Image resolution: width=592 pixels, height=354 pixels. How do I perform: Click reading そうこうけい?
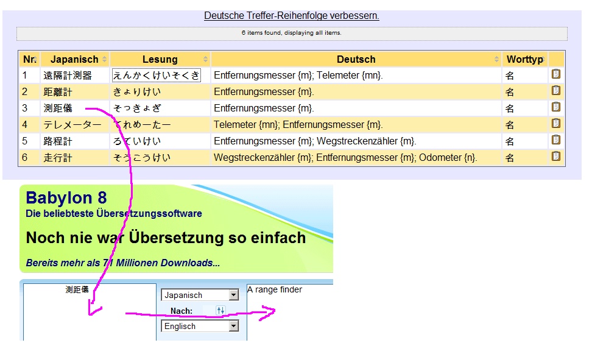(x=142, y=158)
